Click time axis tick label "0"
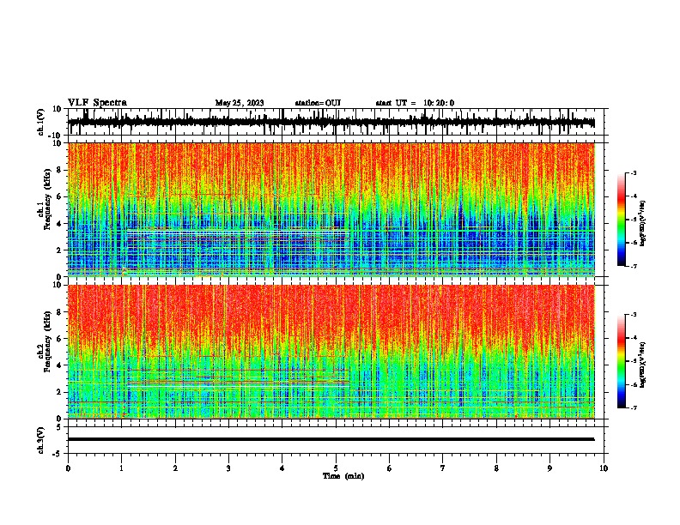Viewport: 680px width, 525px height. point(68,468)
